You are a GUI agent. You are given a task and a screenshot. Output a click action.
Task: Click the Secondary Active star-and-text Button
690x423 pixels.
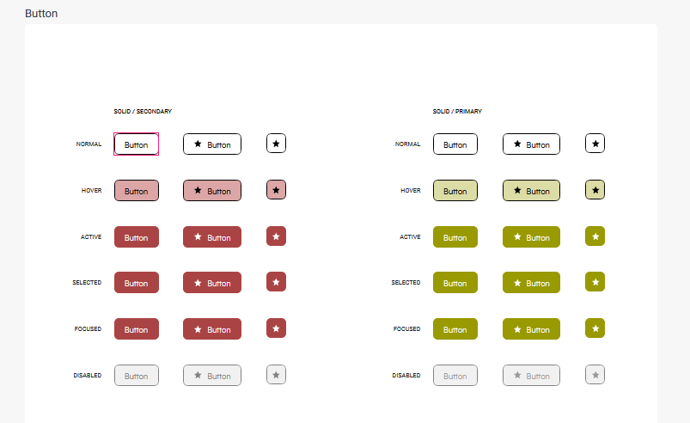pyautogui.click(x=211, y=236)
